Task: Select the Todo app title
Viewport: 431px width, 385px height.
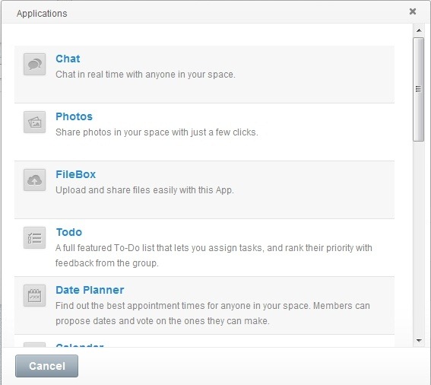Action: [69, 232]
